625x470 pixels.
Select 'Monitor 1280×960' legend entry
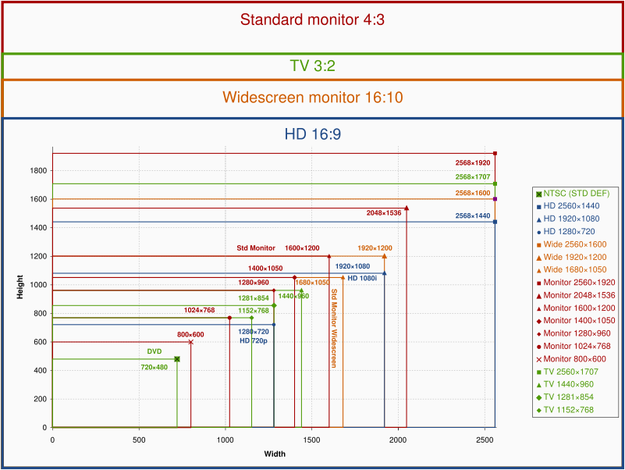(x=574, y=333)
